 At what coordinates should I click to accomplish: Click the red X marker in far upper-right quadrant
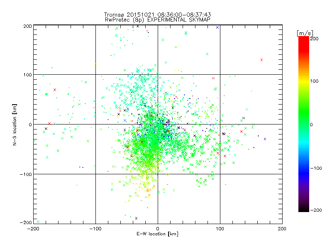(261, 60)
